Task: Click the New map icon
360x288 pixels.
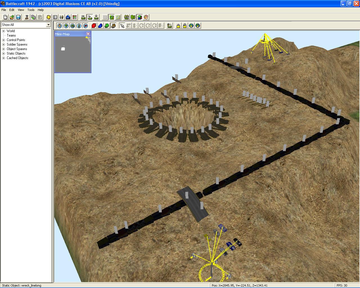Action: point(5,17)
